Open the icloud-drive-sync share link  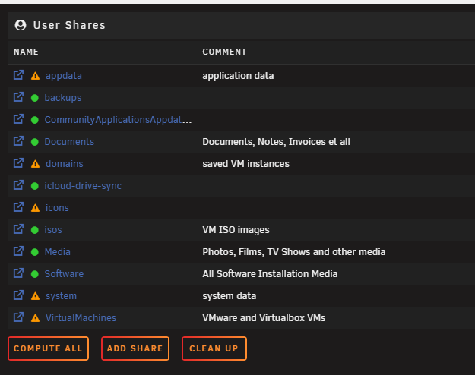click(83, 186)
